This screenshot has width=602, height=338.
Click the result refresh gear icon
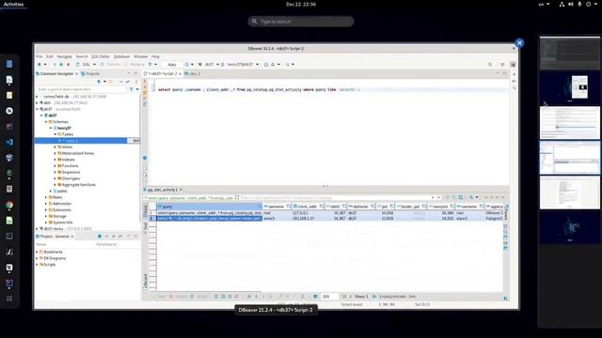[315, 297]
